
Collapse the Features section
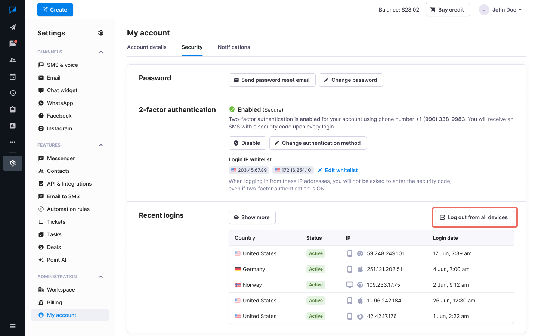pyautogui.click(x=101, y=145)
